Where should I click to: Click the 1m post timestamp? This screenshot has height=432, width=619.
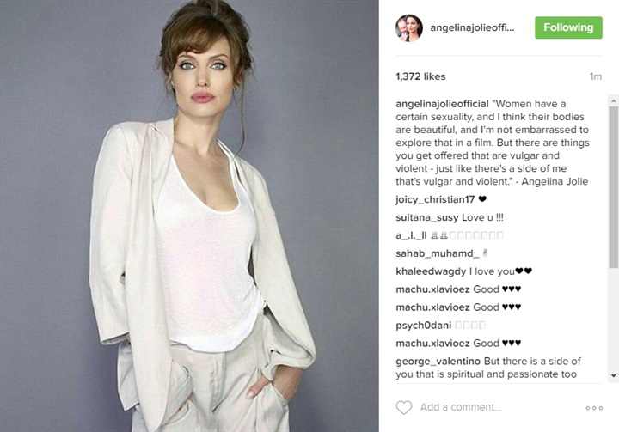tap(596, 76)
